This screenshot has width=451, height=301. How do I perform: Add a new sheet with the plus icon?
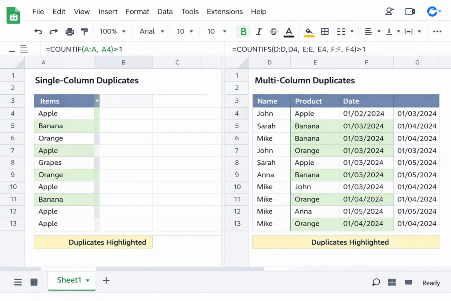click(x=106, y=280)
